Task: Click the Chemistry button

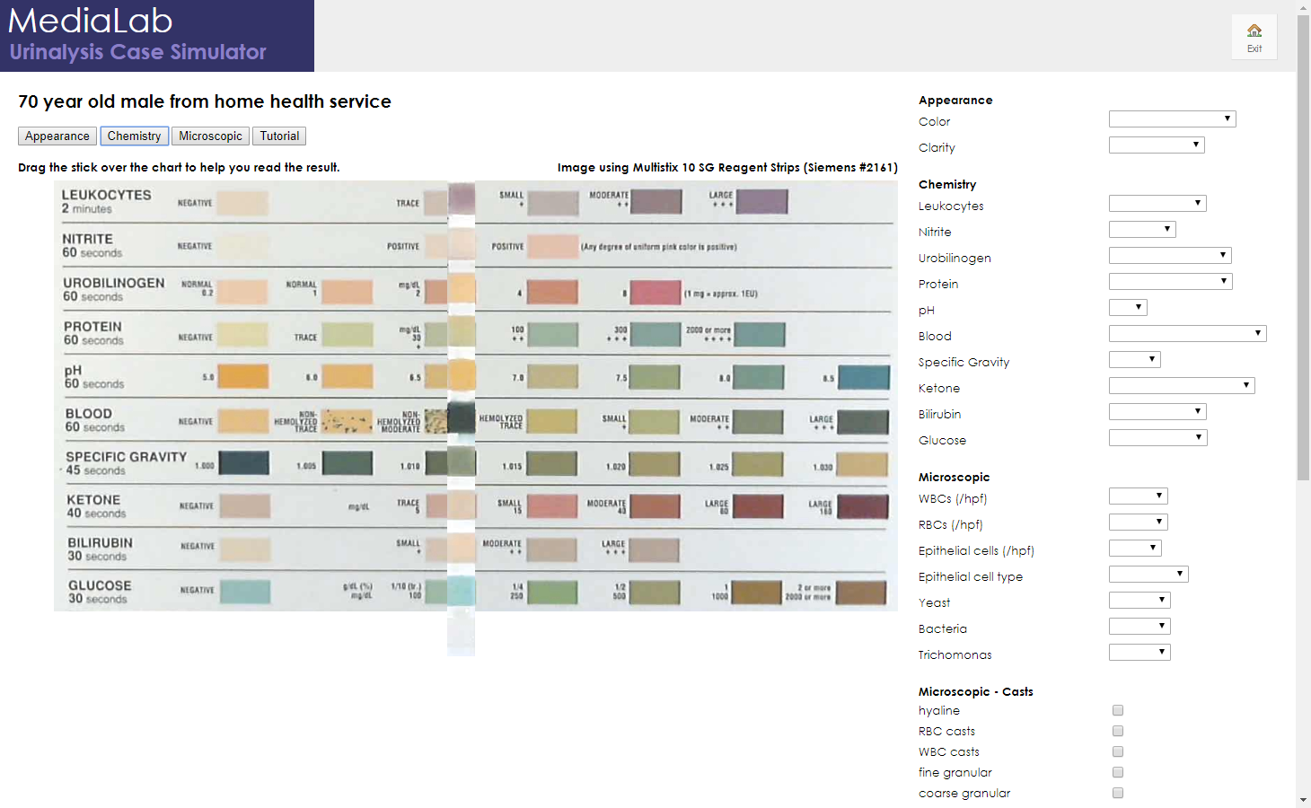Action: point(134,136)
